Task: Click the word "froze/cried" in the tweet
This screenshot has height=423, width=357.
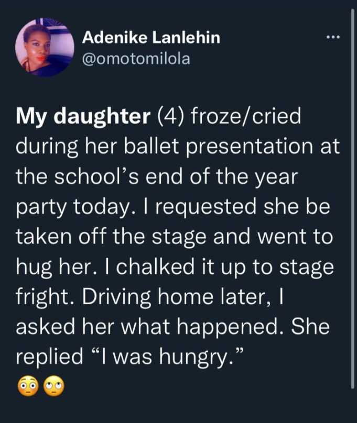Action: (246, 116)
